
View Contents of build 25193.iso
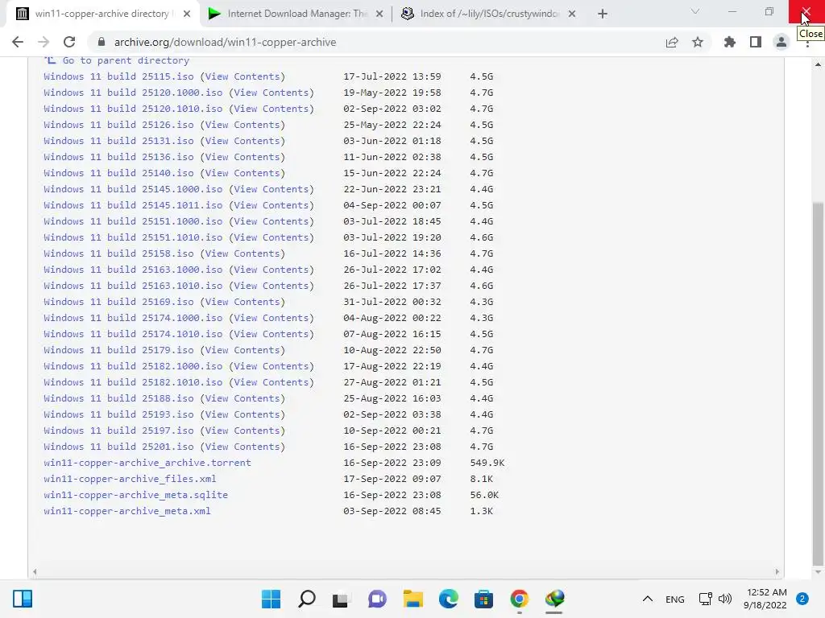243,414
